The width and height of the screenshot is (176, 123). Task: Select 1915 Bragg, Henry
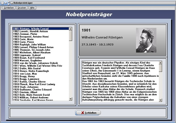pyautogui.click(x=41, y=76)
